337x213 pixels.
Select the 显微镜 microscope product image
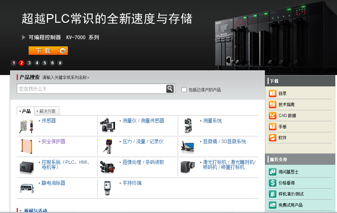point(187,147)
